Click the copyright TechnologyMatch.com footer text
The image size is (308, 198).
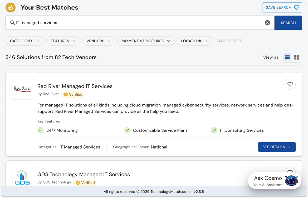click(154, 192)
